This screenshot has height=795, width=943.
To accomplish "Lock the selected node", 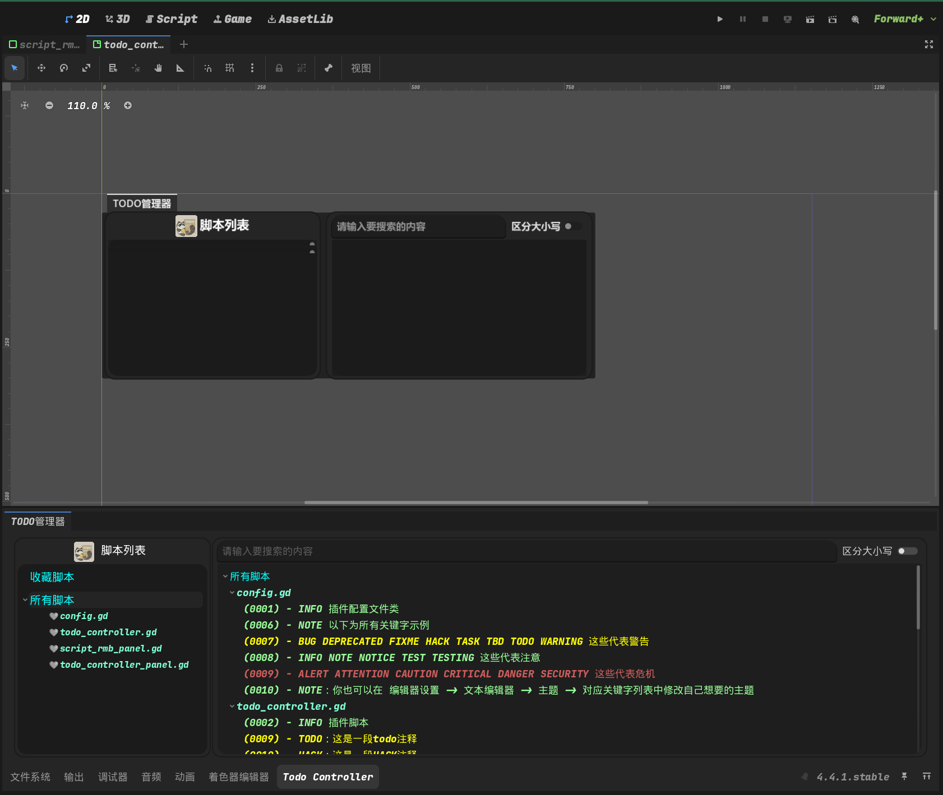I will pyautogui.click(x=279, y=68).
